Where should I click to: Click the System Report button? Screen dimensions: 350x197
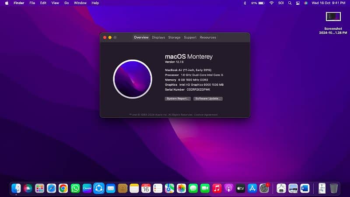pos(178,98)
